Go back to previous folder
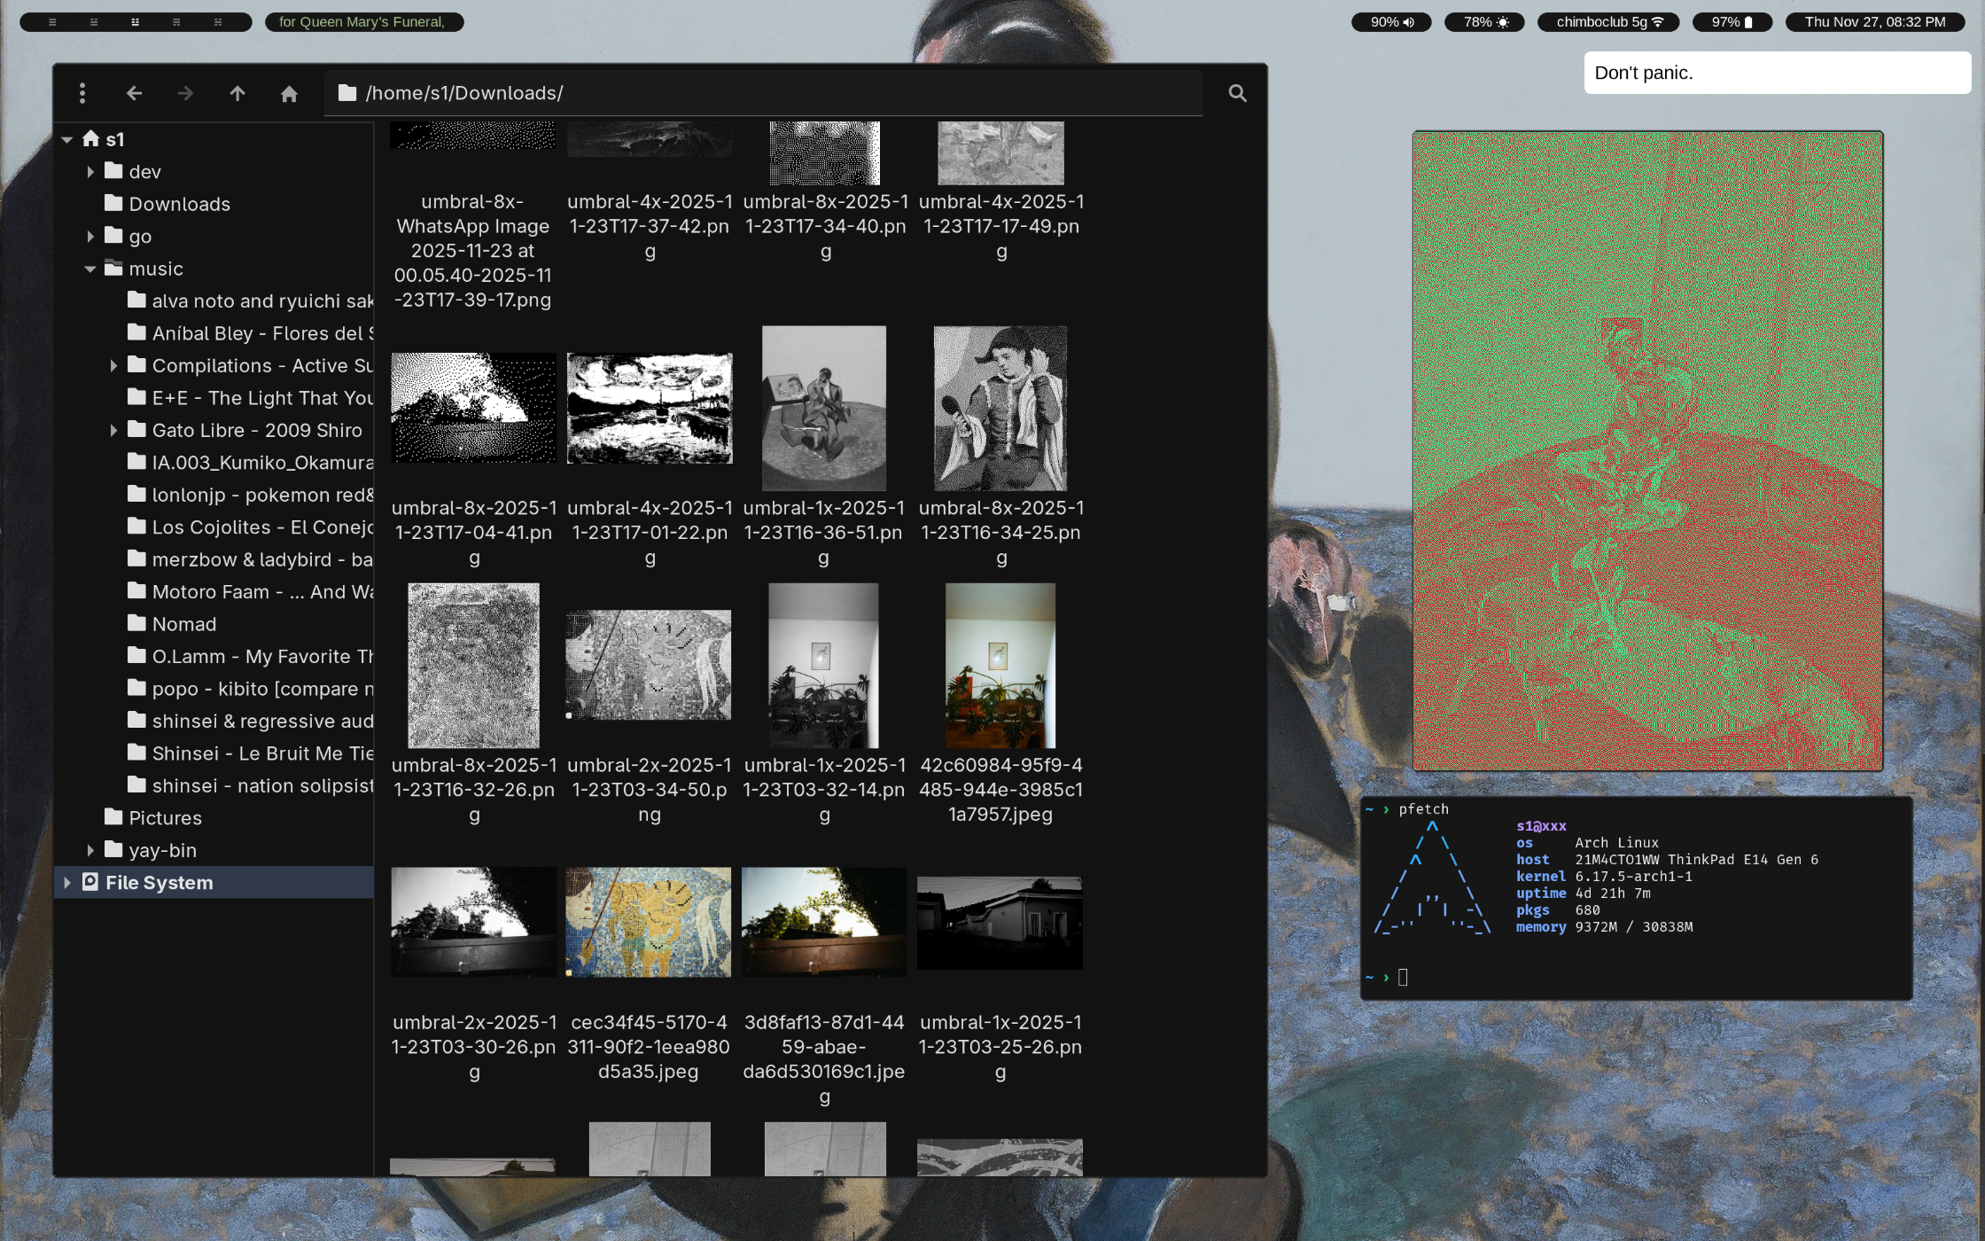Viewport: 1985px width, 1241px height. (134, 93)
